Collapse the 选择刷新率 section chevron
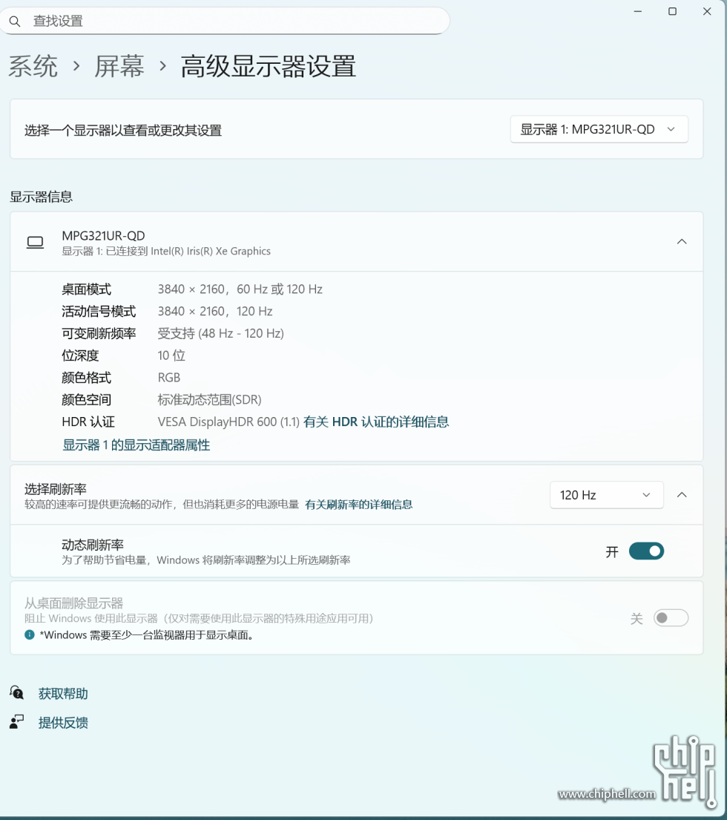The height and width of the screenshot is (820, 727). pos(681,495)
